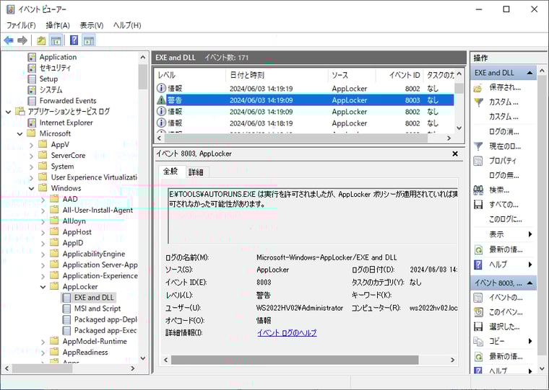The image size is (549, 390).
Task: Click このログに... attach task to log action
Action: [x=505, y=219]
